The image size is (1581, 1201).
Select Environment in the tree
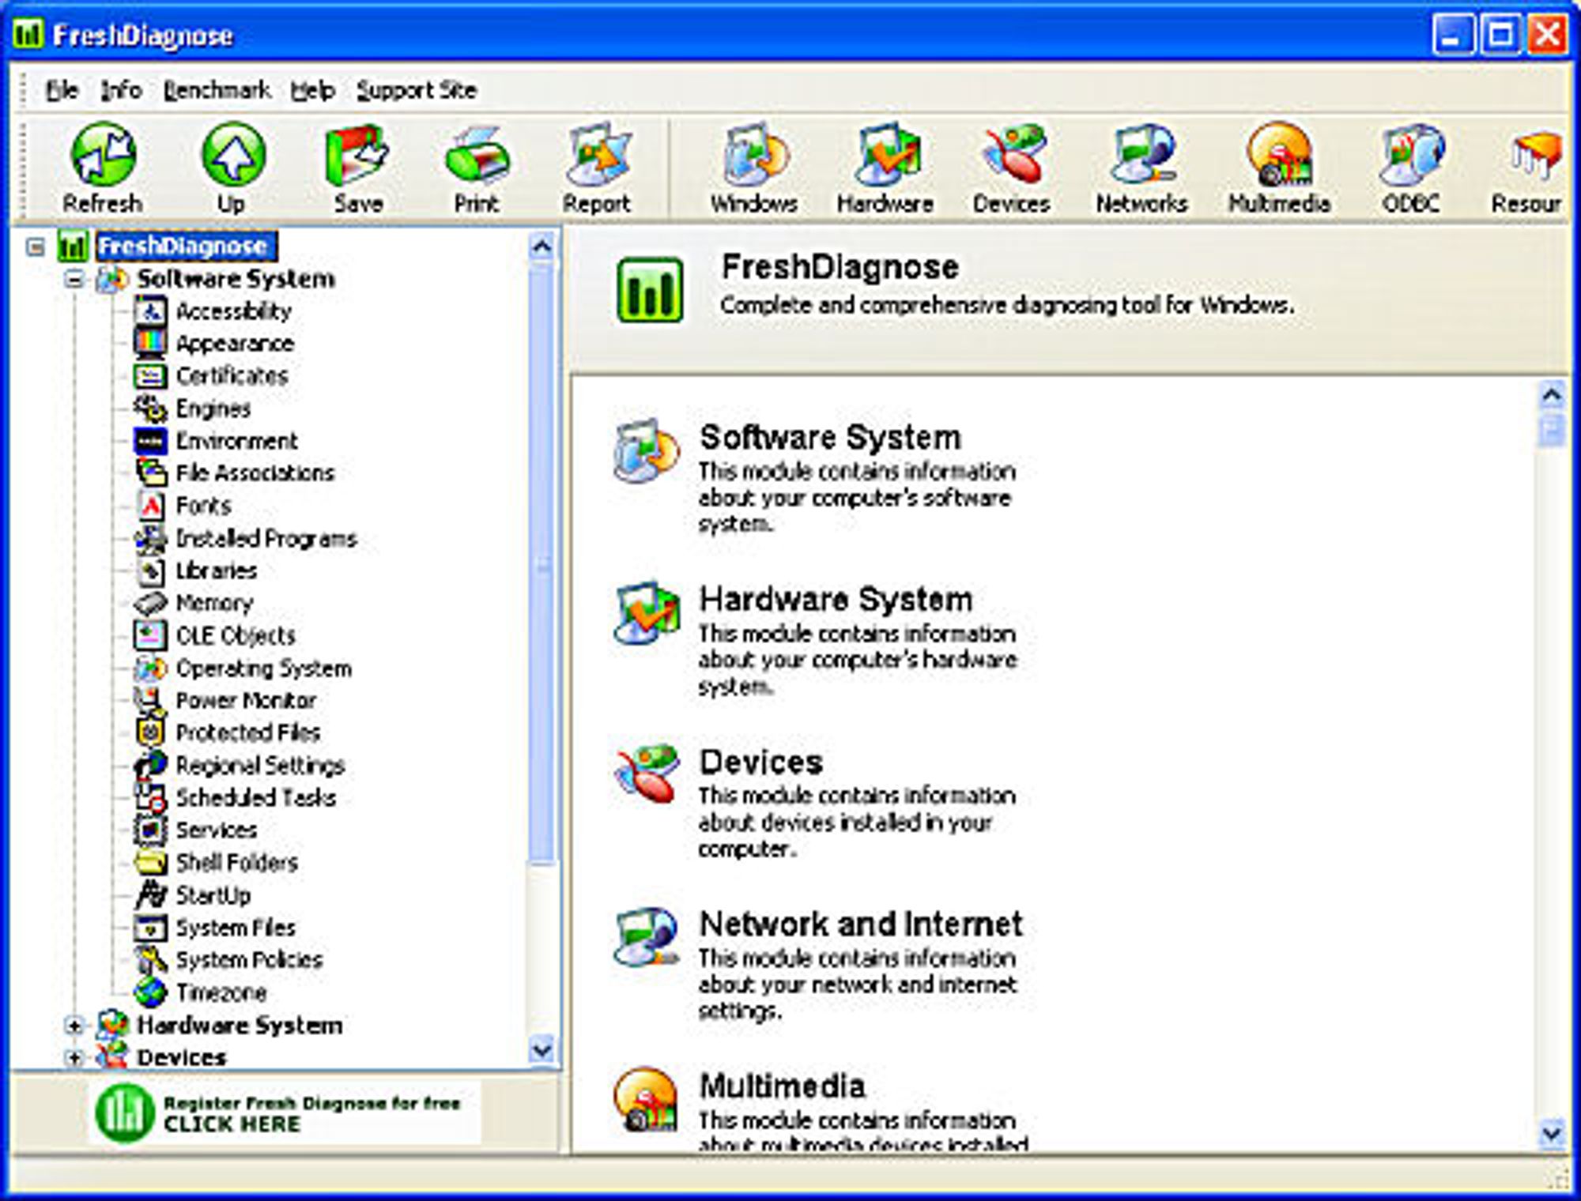tap(236, 440)
